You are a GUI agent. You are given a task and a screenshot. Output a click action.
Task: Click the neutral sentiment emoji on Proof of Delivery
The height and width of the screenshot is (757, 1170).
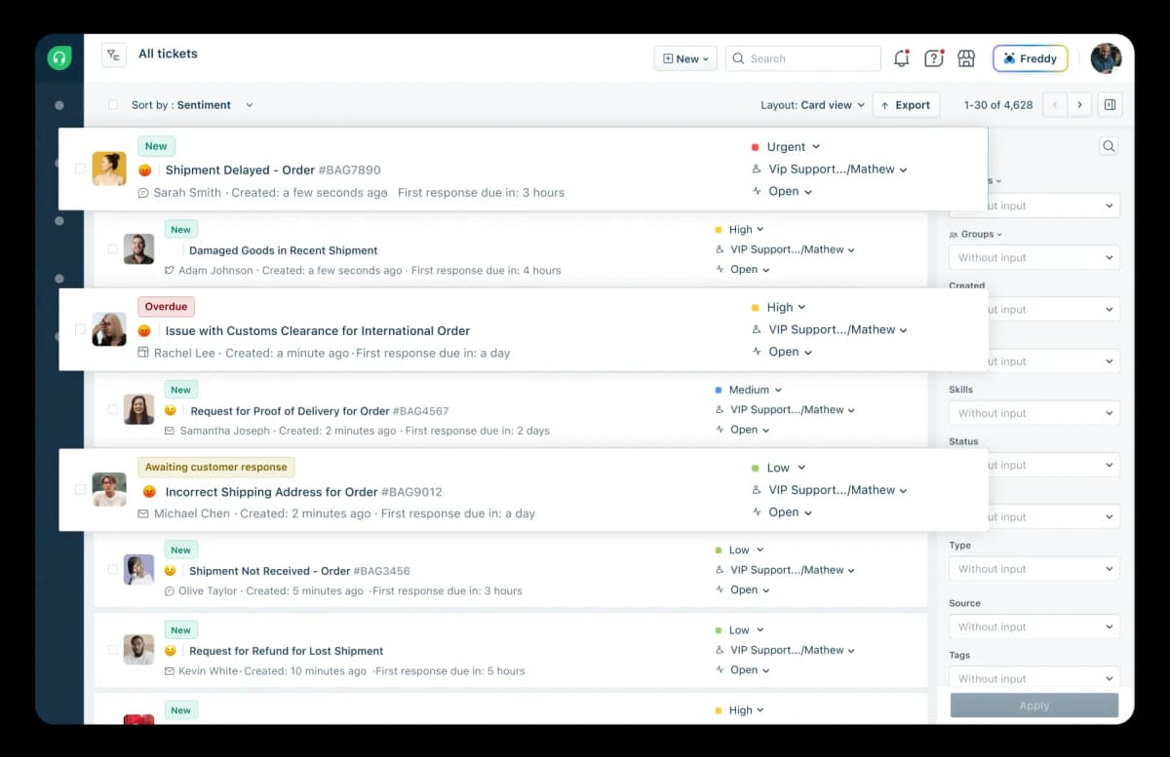(171, 411)
